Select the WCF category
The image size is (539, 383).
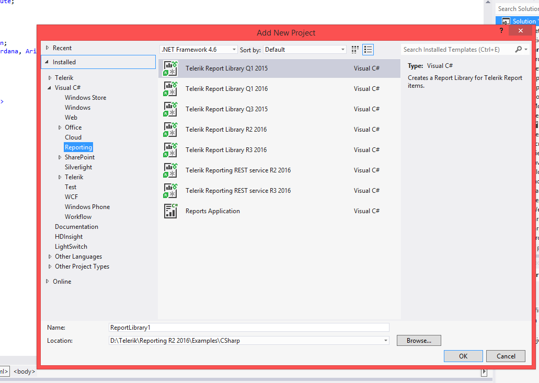[x=71, y=197]
